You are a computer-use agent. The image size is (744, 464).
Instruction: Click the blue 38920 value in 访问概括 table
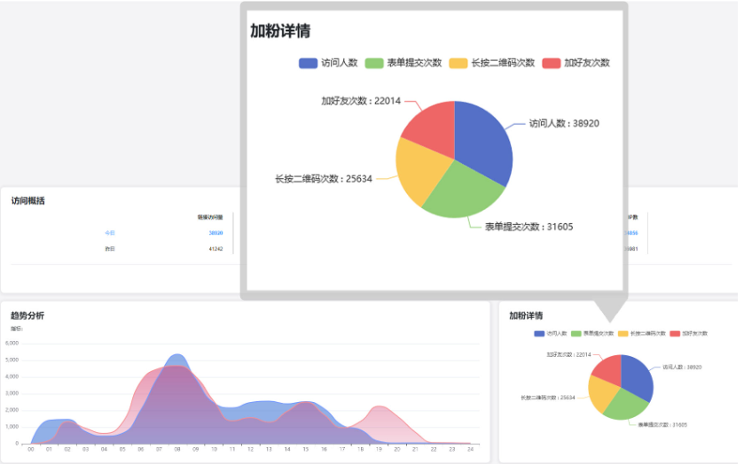click(x=215, y=233)
